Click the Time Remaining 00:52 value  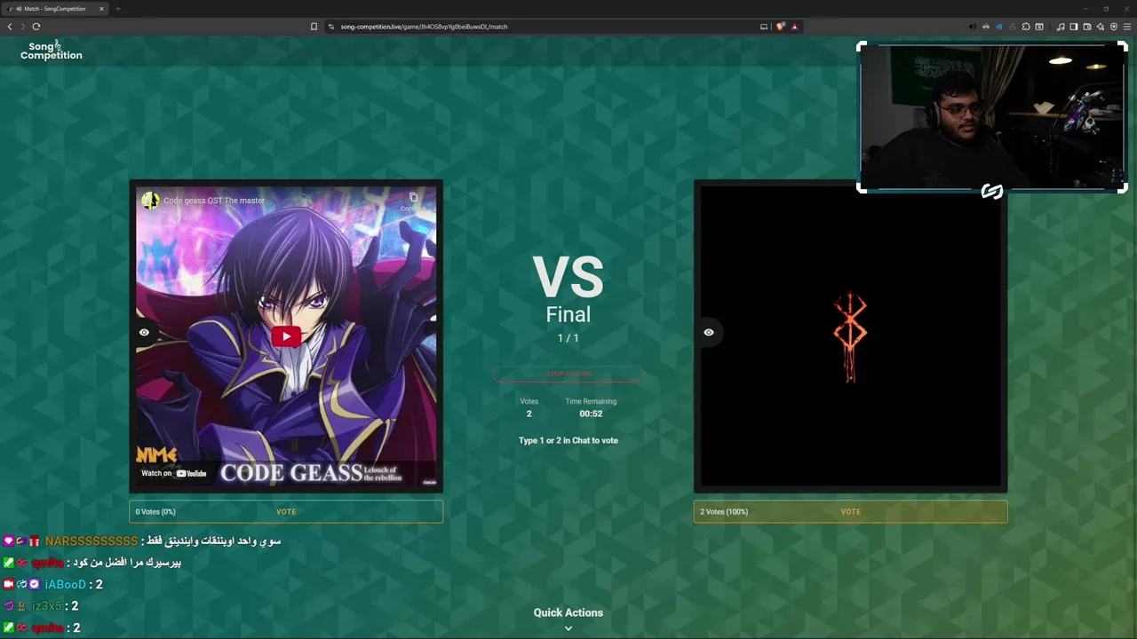[591, 414]
